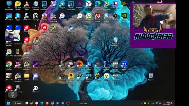189x106 pixels.
Task: Click the taskbar Поиск search box
Action: pos(18,103)
